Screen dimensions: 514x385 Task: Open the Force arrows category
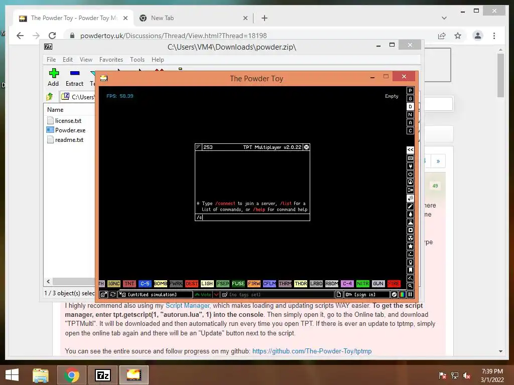tap(410, 190)
